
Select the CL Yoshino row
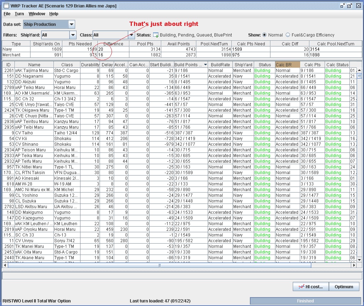point(179,195)
